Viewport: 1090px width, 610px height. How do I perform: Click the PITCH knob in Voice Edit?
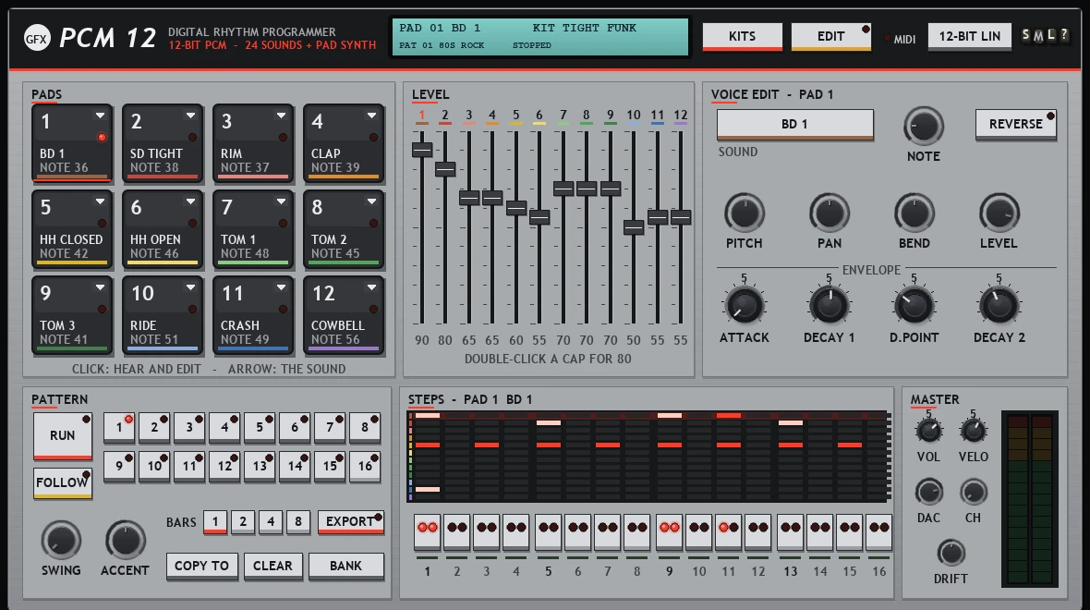pos(744,213)
